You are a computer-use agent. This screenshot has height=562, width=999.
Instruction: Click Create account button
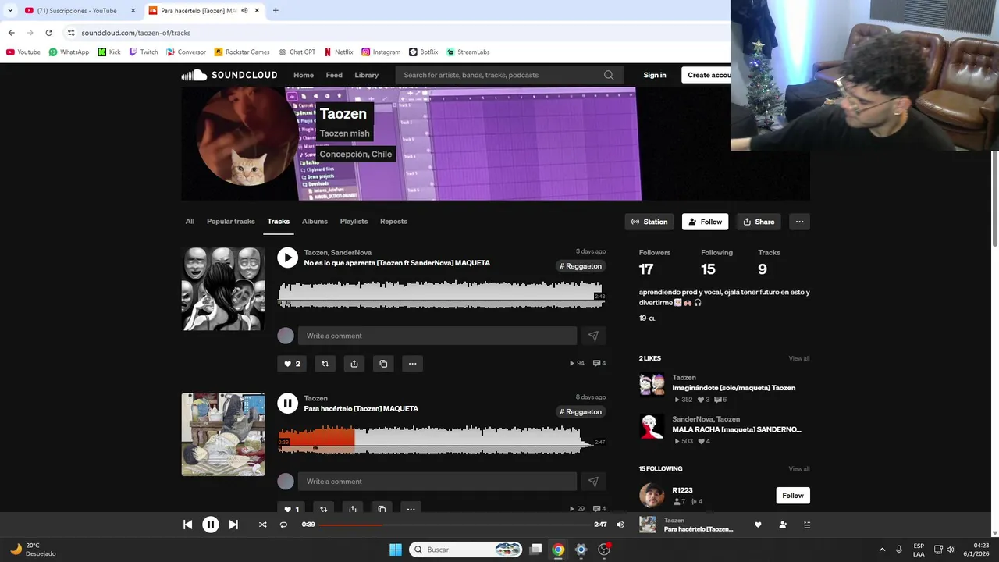tap(707, 75)
